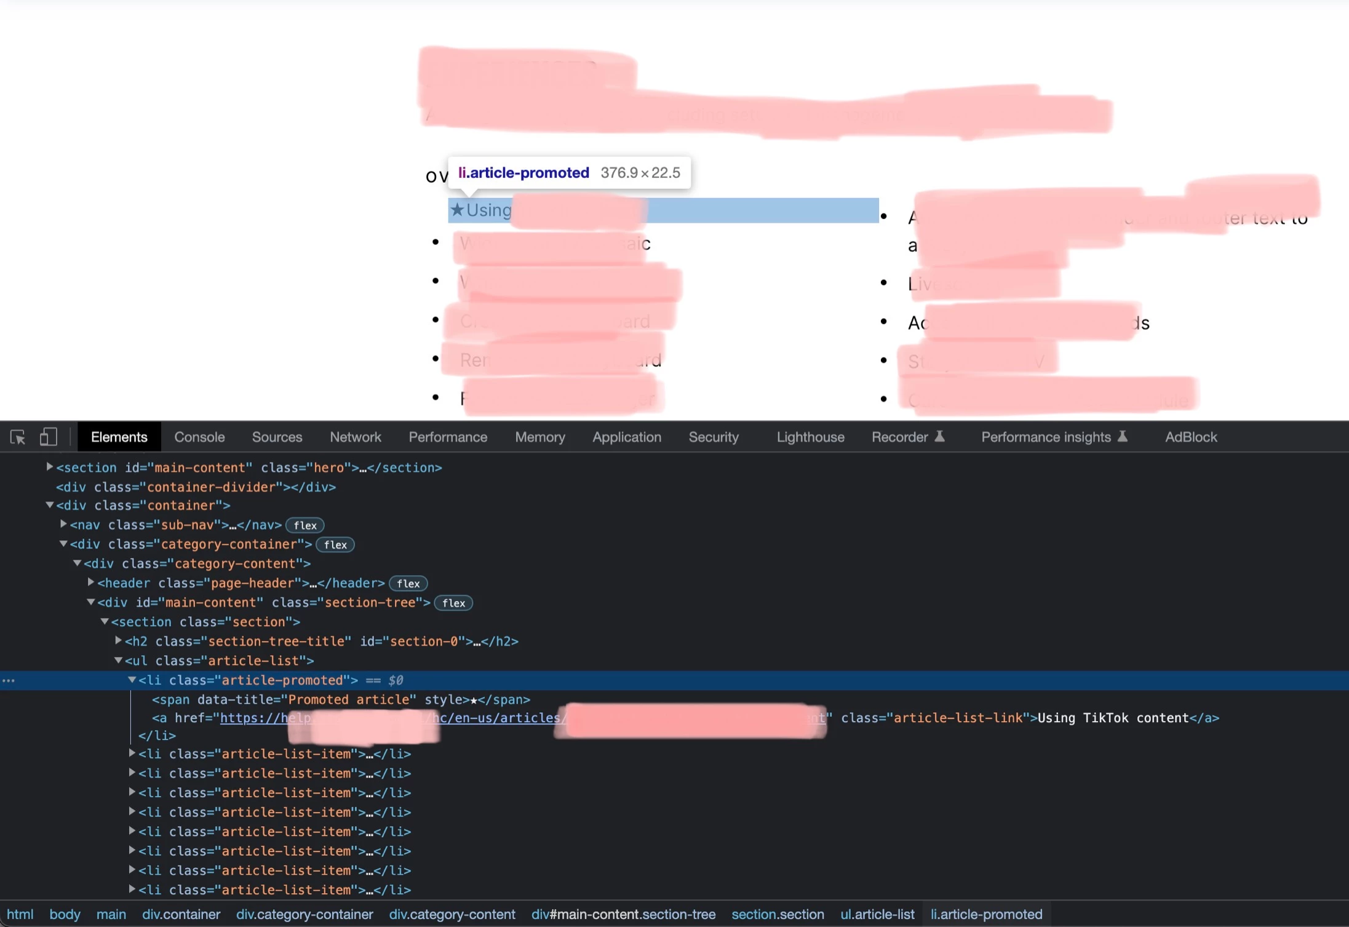Viewport: 1349px width, 927px height.
Task: Toggle the flex badge on page-header element
Action: click(x=408, y=584)
